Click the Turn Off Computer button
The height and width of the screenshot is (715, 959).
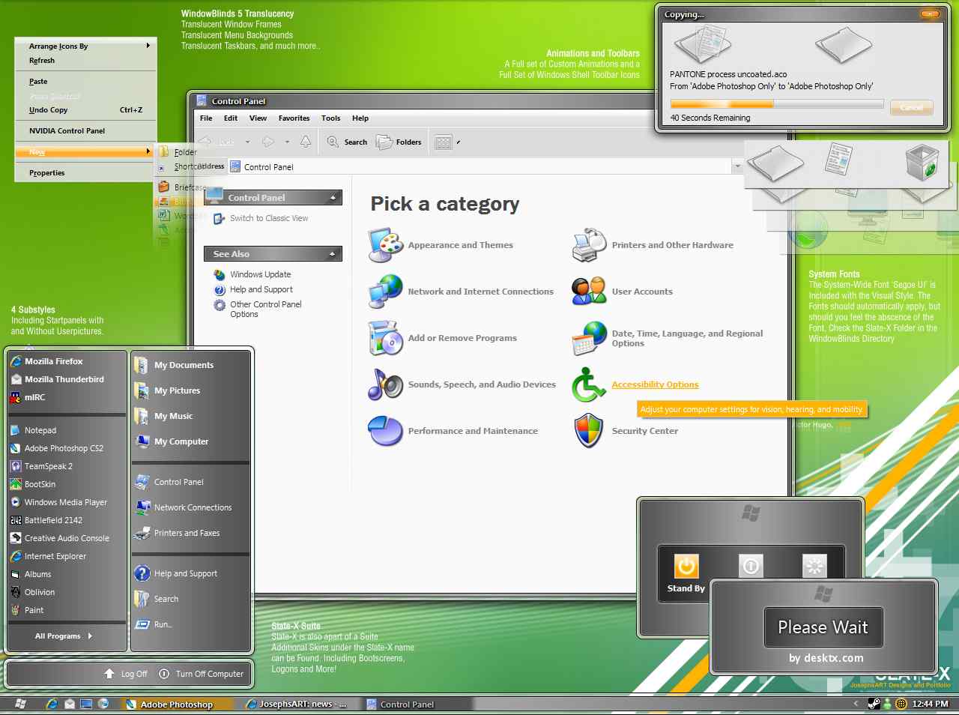[x=202, y=674]
